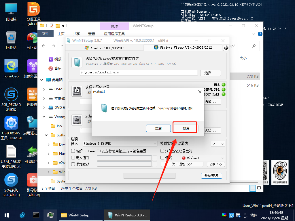This screenshot has width=295, height=221.
Task: Click the search magnifier in Explorer
Action: tap(254, 46)
